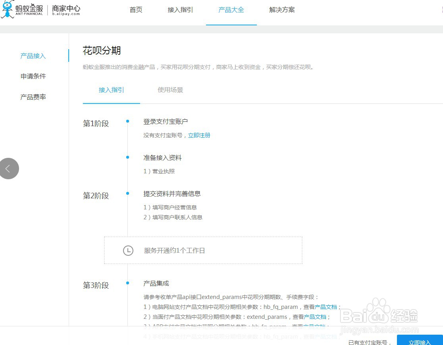Click the 商家中心 b.alipay.com logo text

[66, 10]
